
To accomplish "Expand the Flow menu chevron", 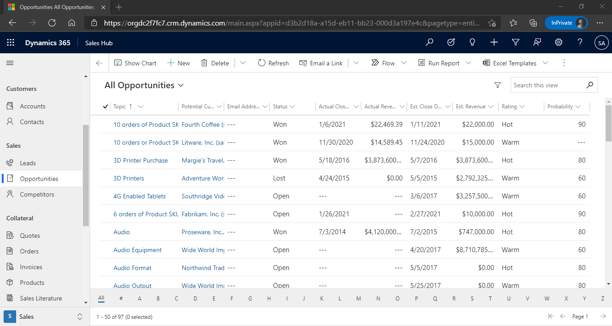I will 404,63.
